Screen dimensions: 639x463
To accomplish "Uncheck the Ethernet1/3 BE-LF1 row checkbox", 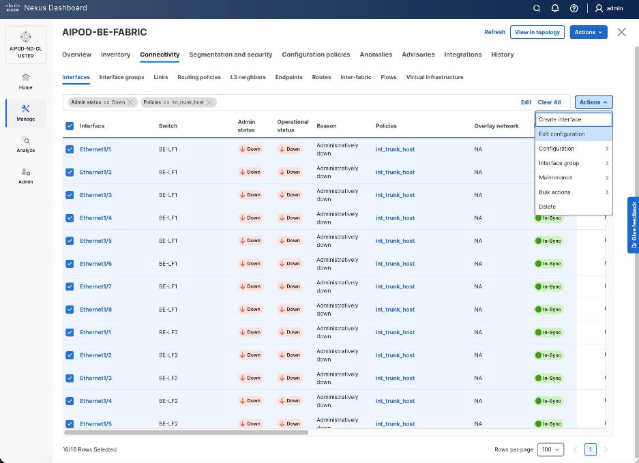I will [x=70, y=195].
